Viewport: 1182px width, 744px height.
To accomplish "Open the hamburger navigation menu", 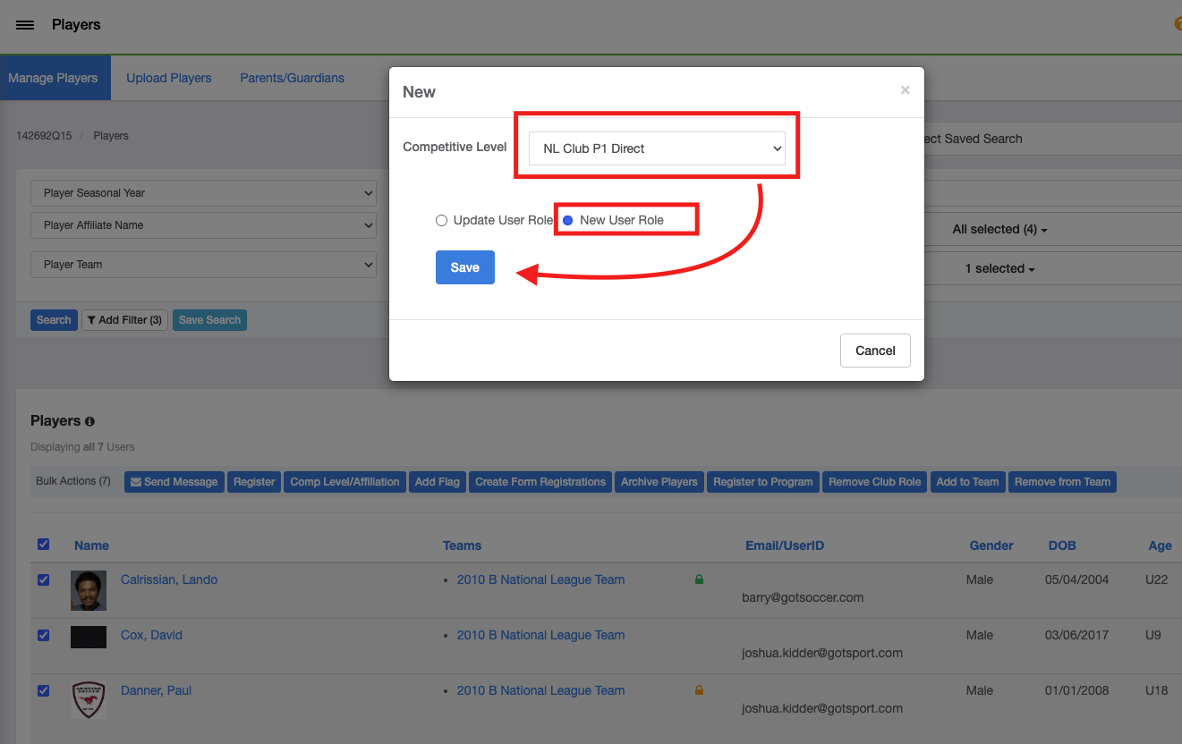I will (x=25, y=25).
